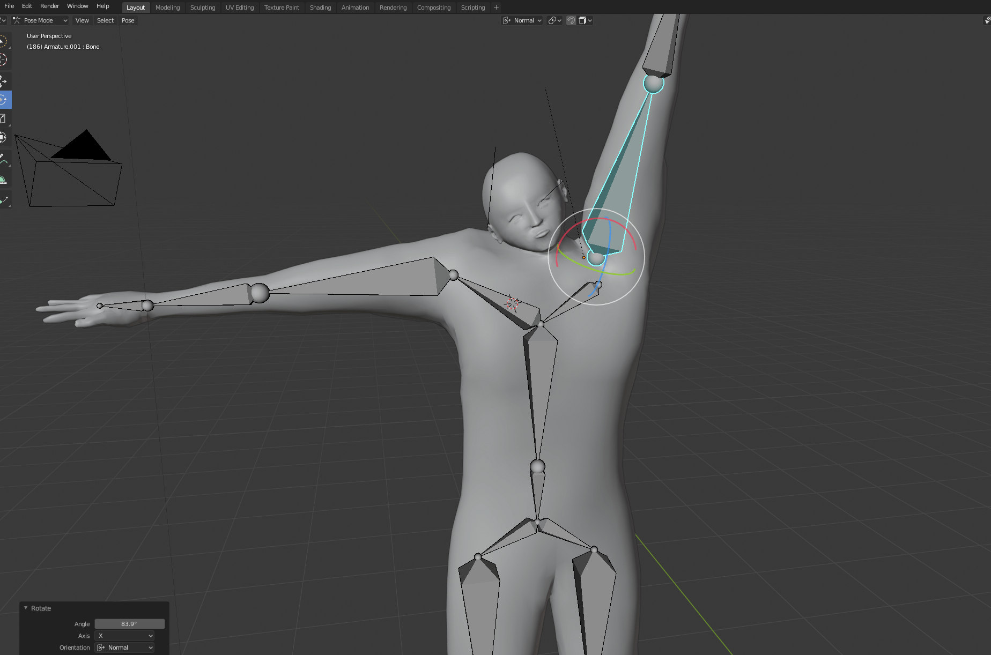Collapse the Rotate operator panel

click(25, 608)
